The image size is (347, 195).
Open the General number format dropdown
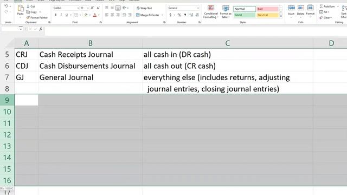tap(198, 8)
